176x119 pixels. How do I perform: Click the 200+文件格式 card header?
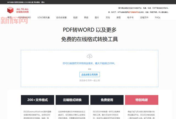click(x=37, y=100)
